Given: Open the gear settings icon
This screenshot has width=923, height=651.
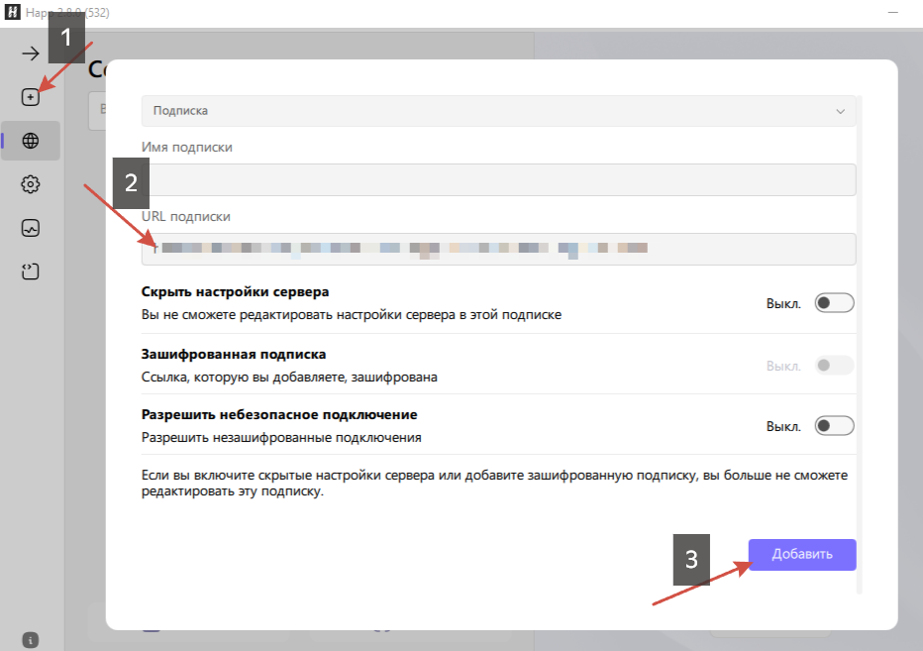Looking at the screenshot, I should pyautogui.click(x=31, y=184).
